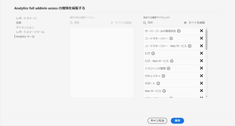Show info icon next to コードマネージャー
The width and height of the screenshot is (235, 126).
[x=171, y=38]
